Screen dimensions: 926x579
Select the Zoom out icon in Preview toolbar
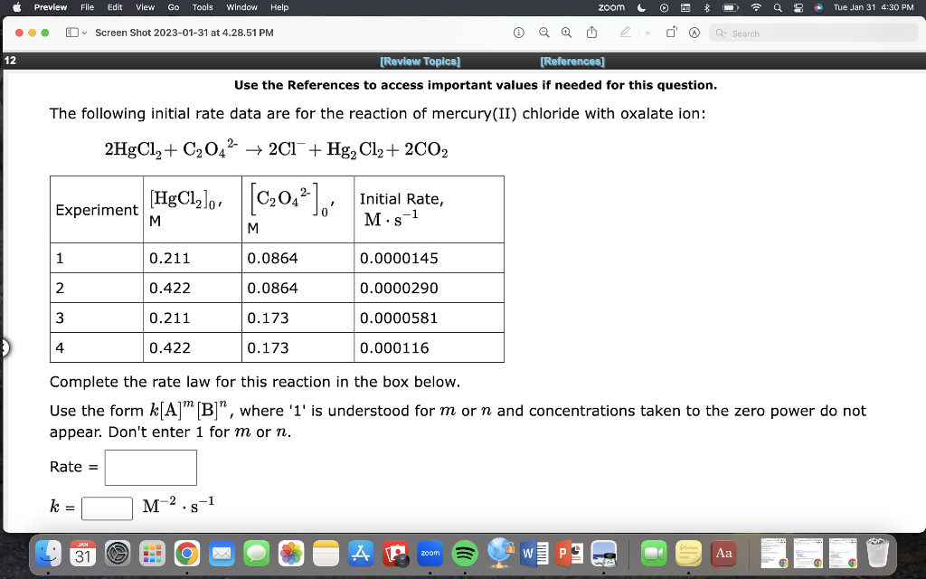tap(543, 32)
